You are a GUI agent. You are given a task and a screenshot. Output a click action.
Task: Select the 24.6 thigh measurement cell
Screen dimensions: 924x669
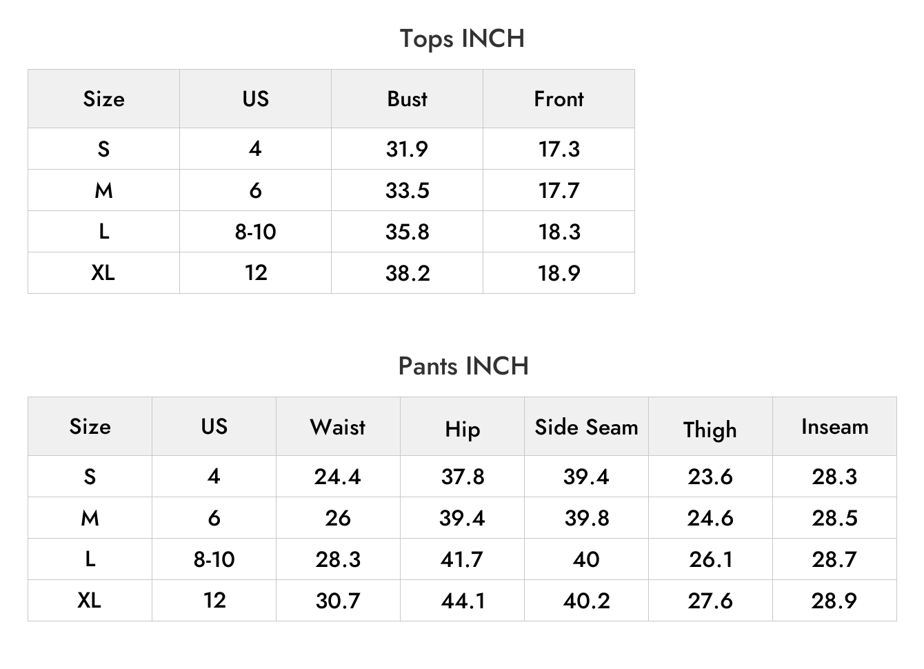coord(710,518)
